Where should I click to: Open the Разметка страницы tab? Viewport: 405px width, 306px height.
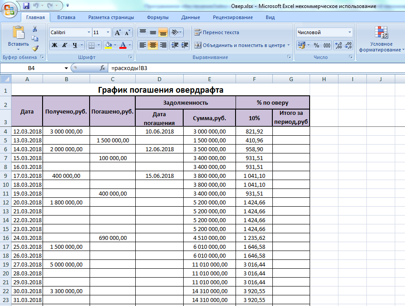[111, 17]
